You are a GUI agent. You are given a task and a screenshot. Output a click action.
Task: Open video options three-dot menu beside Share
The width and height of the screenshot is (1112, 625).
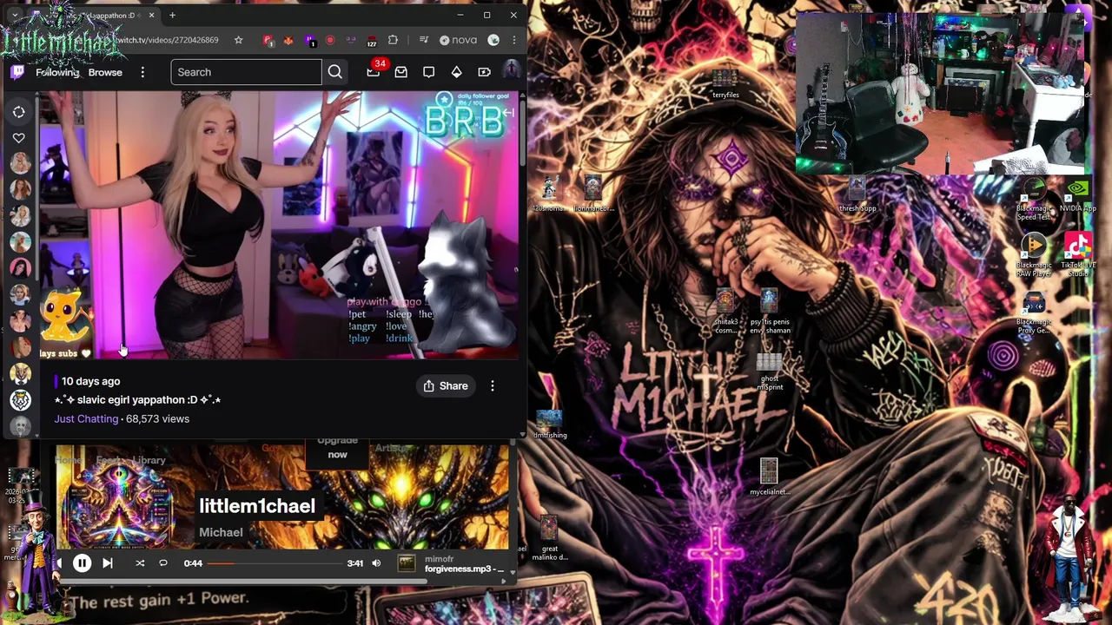pos(493,385)
